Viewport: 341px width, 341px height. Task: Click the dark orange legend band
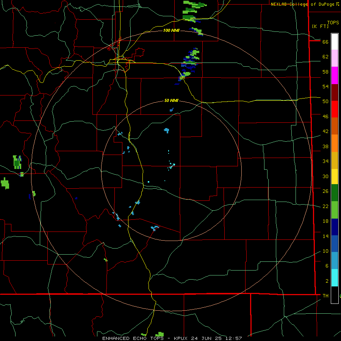click(x=335, y=126)
